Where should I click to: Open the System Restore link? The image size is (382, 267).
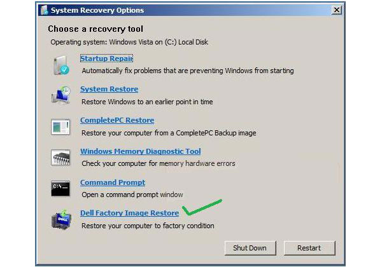pos(109,89)
